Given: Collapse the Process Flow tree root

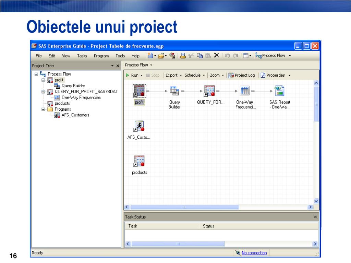Looking at the screenshot, I should (36, 74).
